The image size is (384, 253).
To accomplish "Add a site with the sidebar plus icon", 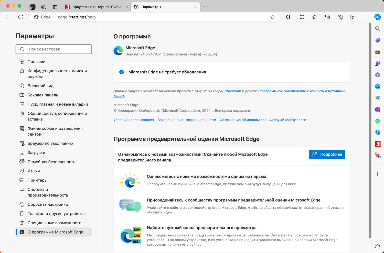I will tap(378, 174).
